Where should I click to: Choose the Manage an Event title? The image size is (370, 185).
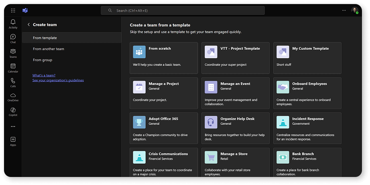(x=235, y=83)
